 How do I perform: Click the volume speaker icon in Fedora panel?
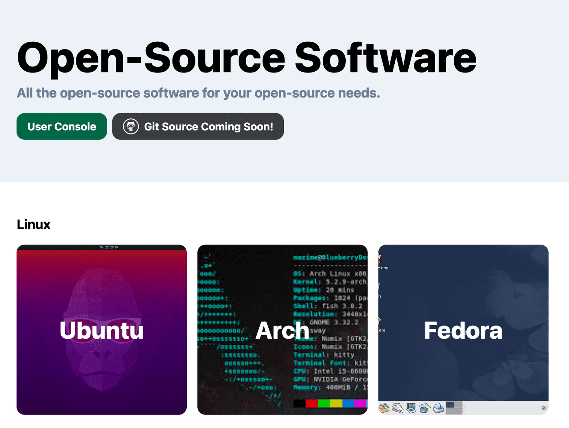point(543,408)
